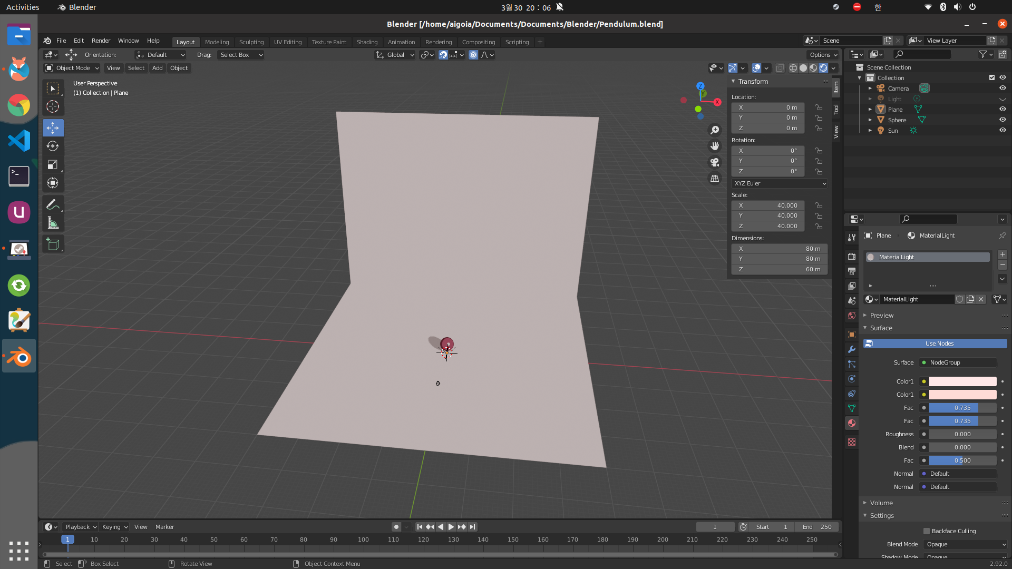Open the Output properties tab icon

(852, 271)
